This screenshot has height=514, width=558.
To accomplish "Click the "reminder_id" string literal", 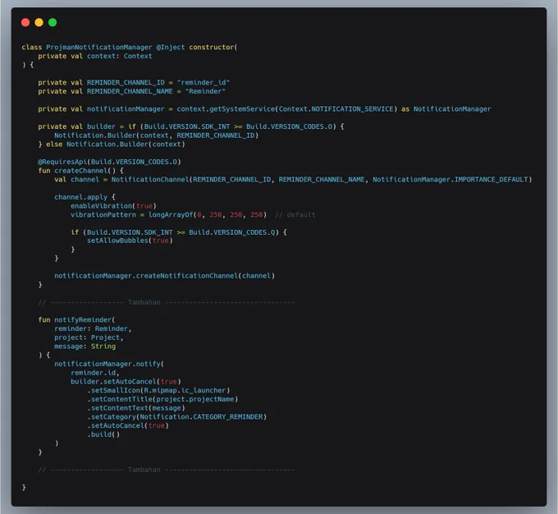I will coord(204,82).
